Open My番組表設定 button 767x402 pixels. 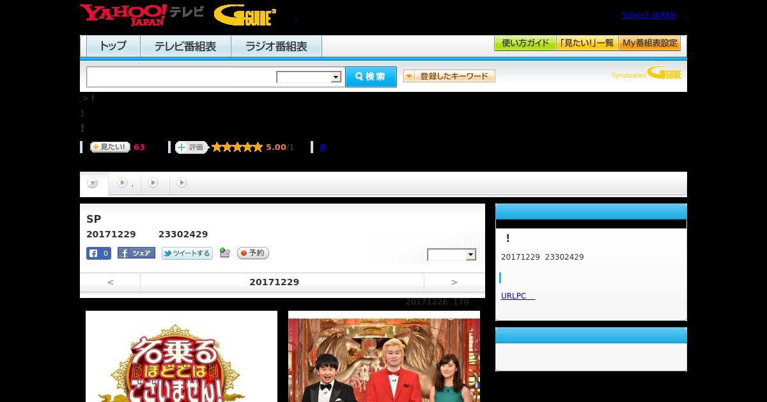pyautogui.click(x=649, y=43)
